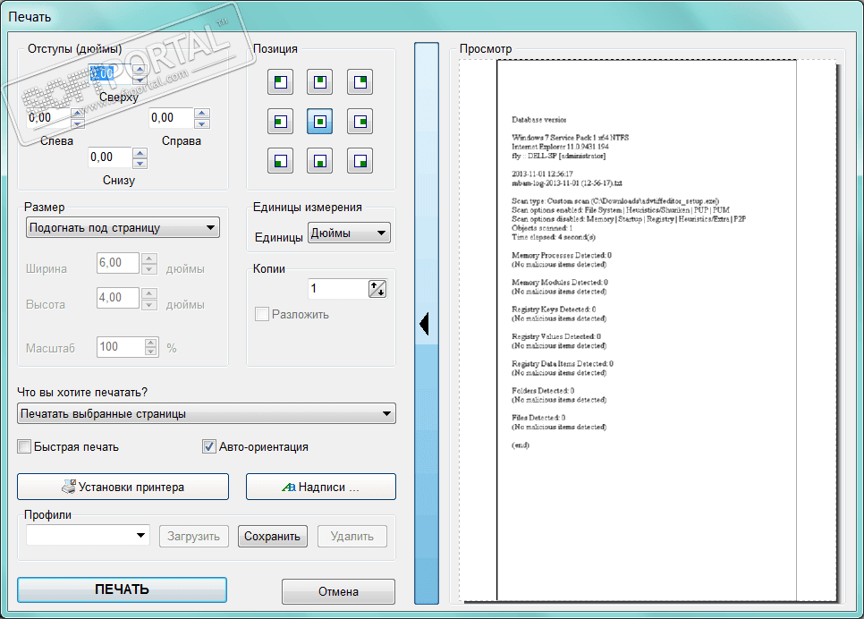Increase the Сверху margin with up arrow
864x619 pixels.
click(x=140, y=69)
